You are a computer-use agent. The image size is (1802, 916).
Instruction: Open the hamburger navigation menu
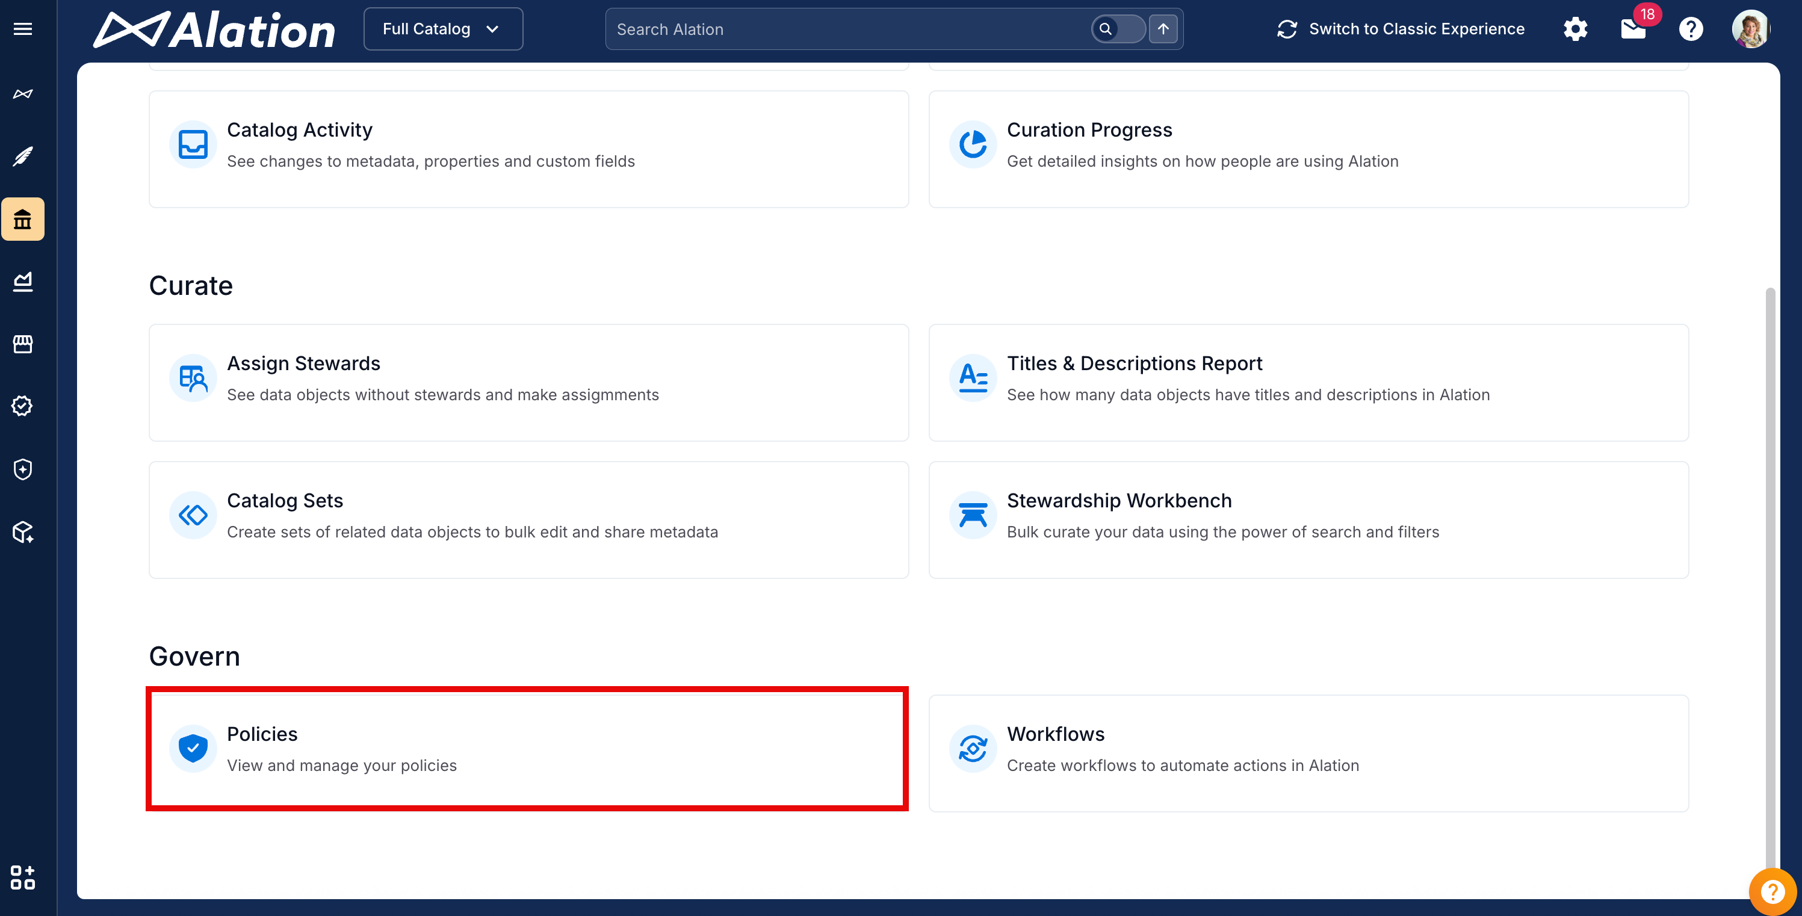click(22, 29)
